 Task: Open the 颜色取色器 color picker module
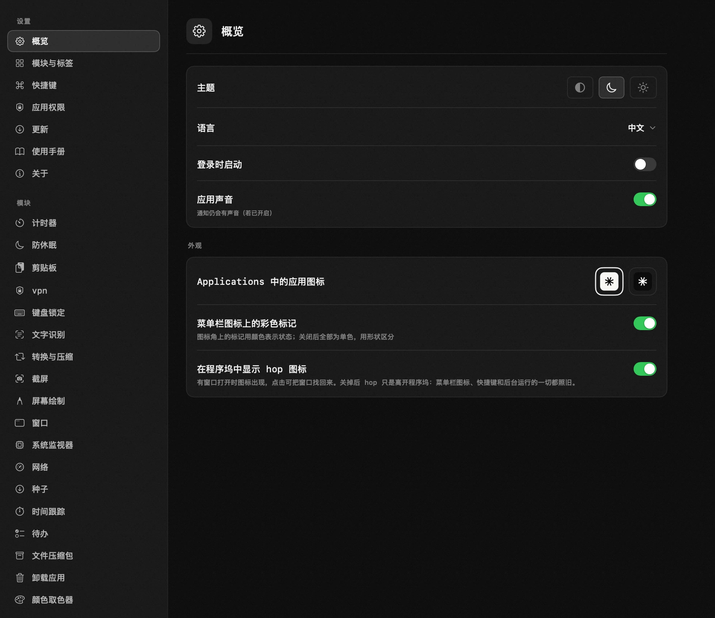[x=84, y=600]
